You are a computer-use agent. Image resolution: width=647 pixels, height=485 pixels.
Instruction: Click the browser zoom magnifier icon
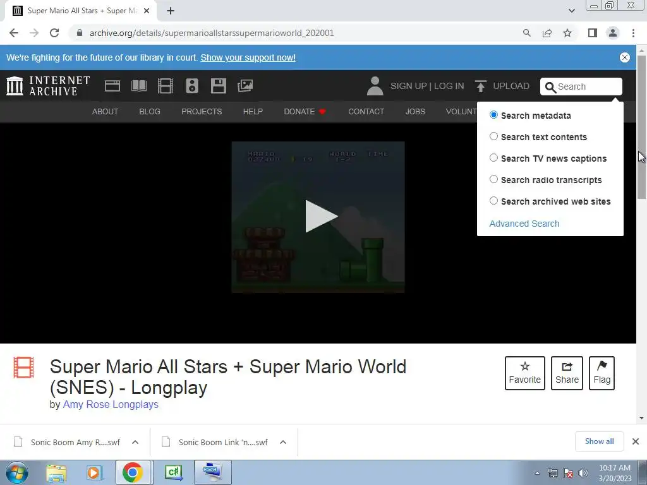(x=526, y=33)
